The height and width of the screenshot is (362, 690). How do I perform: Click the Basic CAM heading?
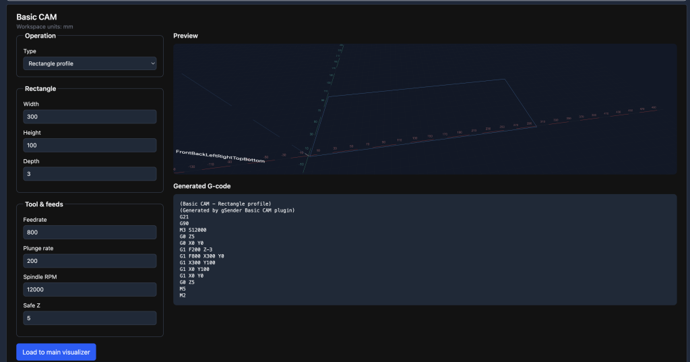pyautogui.click(x=36, y=17)
